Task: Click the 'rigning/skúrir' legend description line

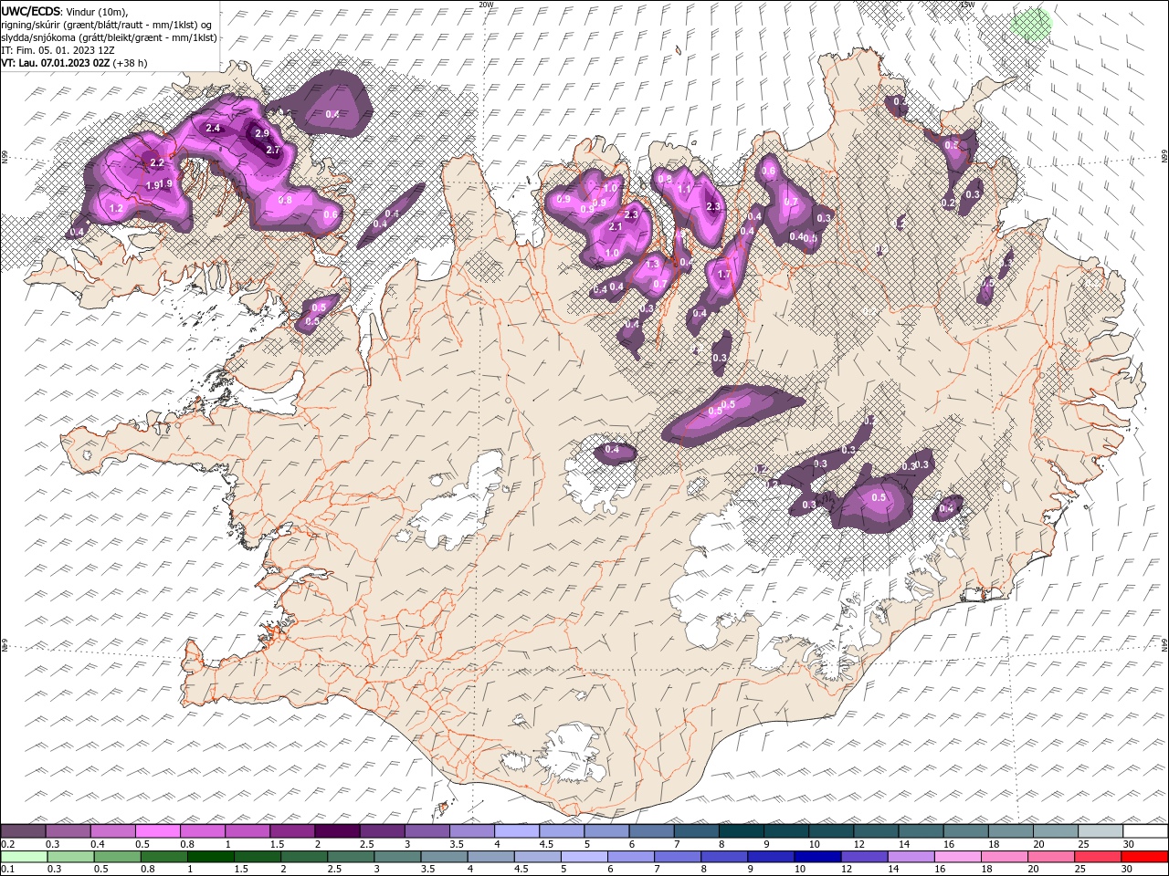Action: pyautogui.click(x=107, y=25)
